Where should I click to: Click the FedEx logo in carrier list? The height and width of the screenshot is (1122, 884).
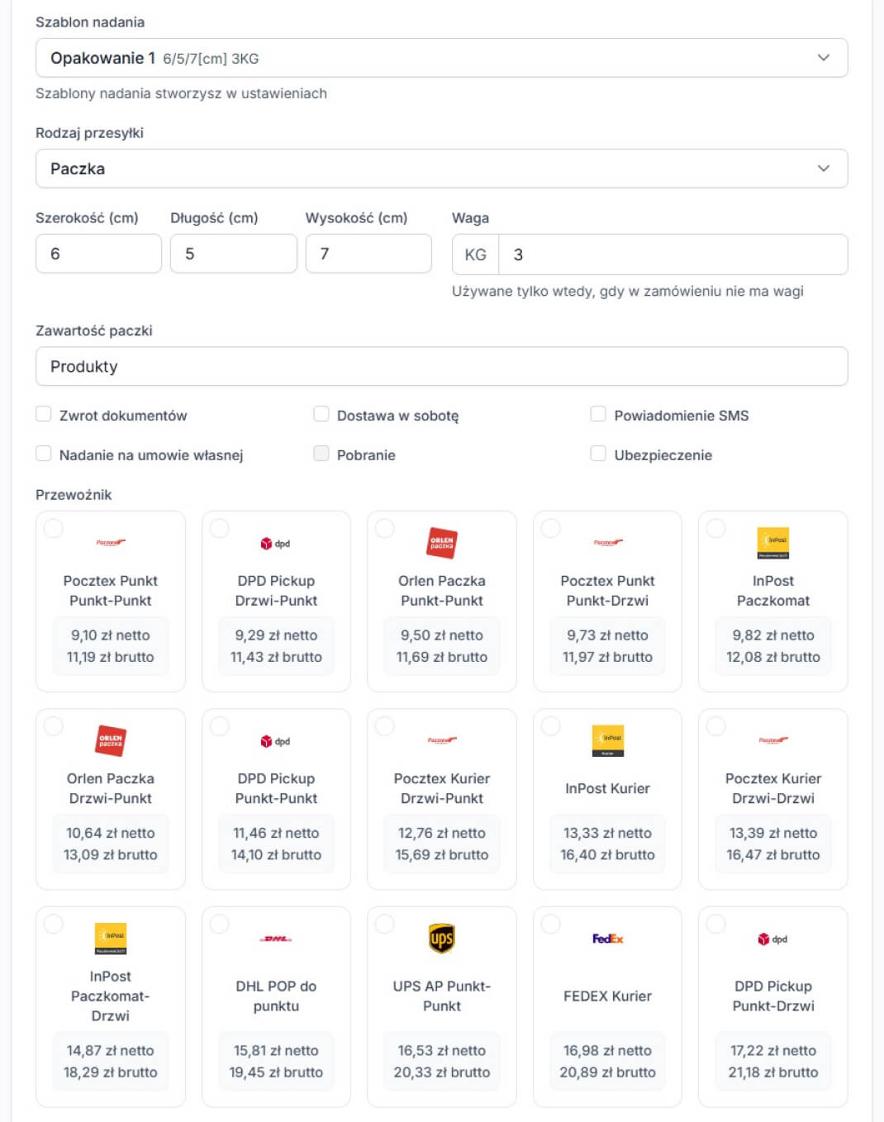coord(607,939)
